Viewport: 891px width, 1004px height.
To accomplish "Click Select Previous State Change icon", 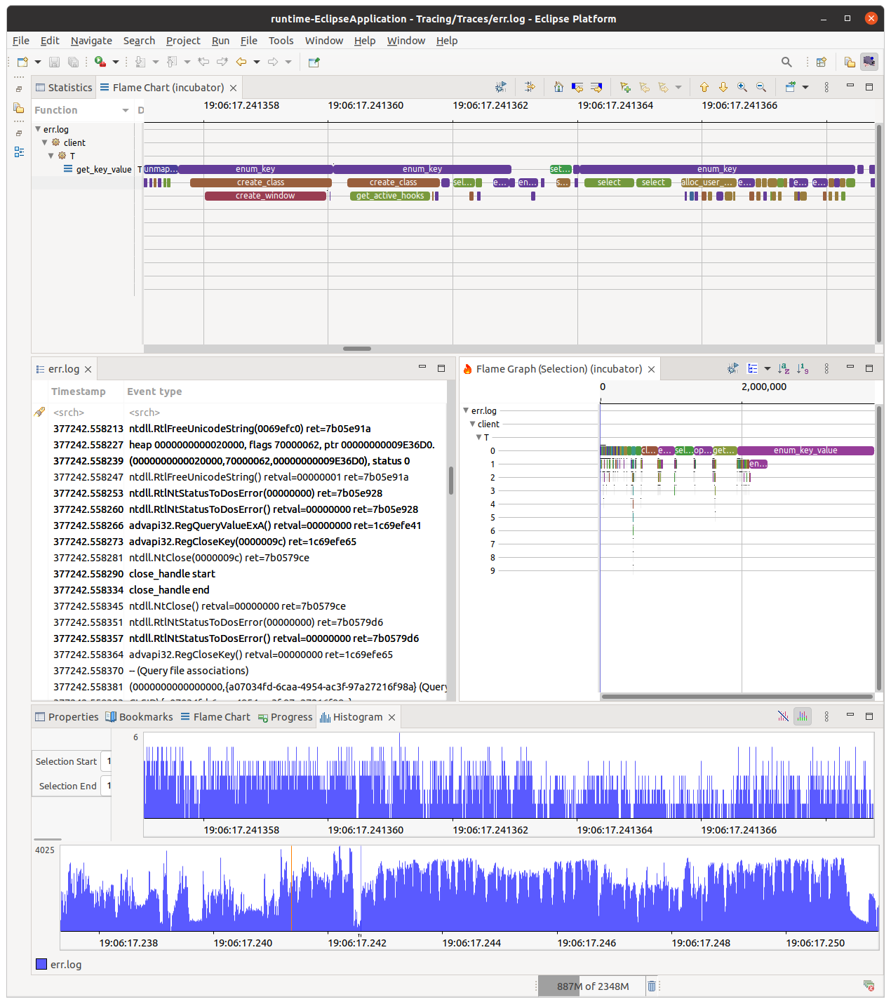I will 577,87.
